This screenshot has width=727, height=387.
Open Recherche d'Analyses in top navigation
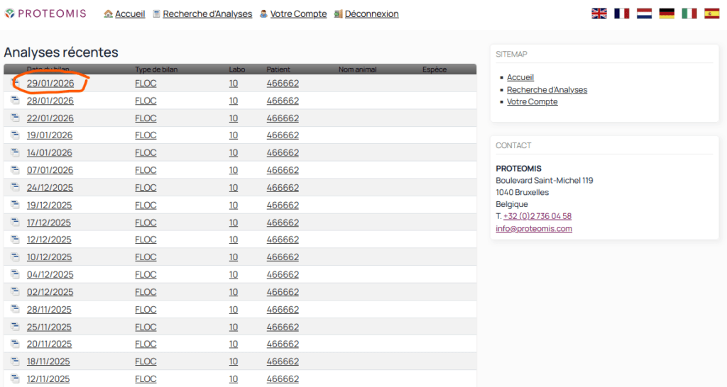coord(207,14)
